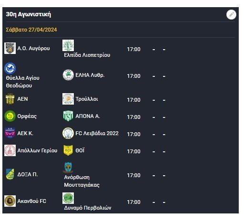Click the FC Λειβάδια 2022 logo
244x223 pixels.
68,133
